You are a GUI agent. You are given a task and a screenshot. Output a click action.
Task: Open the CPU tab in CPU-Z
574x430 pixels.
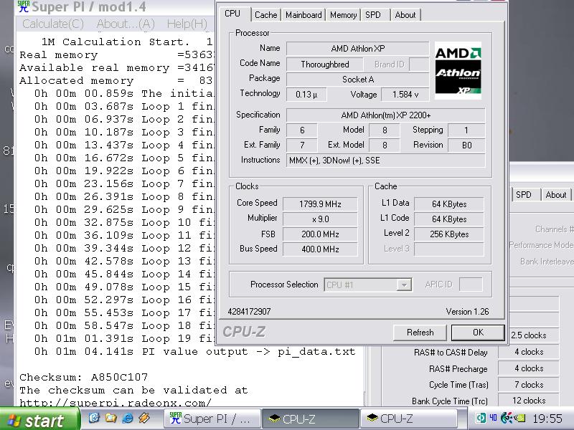coord(232,14)
